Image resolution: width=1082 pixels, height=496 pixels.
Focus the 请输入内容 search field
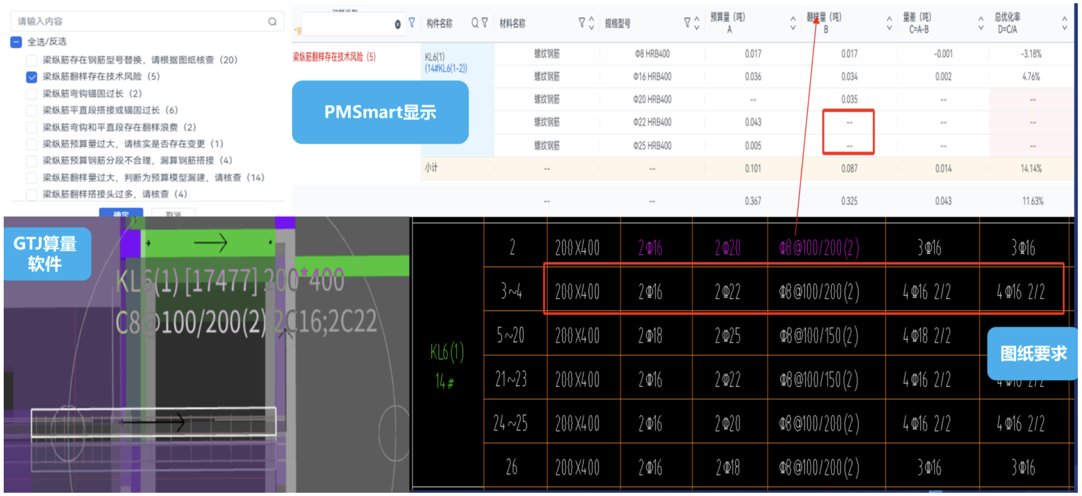click(x=147, y=21)
